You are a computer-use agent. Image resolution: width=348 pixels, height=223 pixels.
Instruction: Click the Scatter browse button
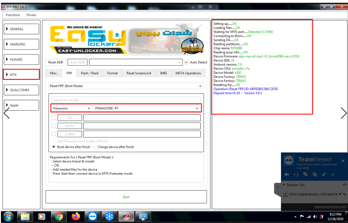click(70, 134)
